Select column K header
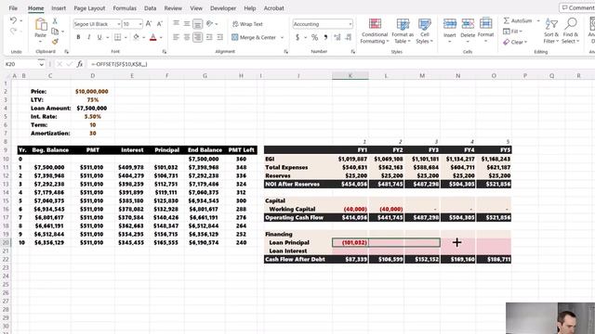This screenshot has height=334, width=595. coord(350,76)
